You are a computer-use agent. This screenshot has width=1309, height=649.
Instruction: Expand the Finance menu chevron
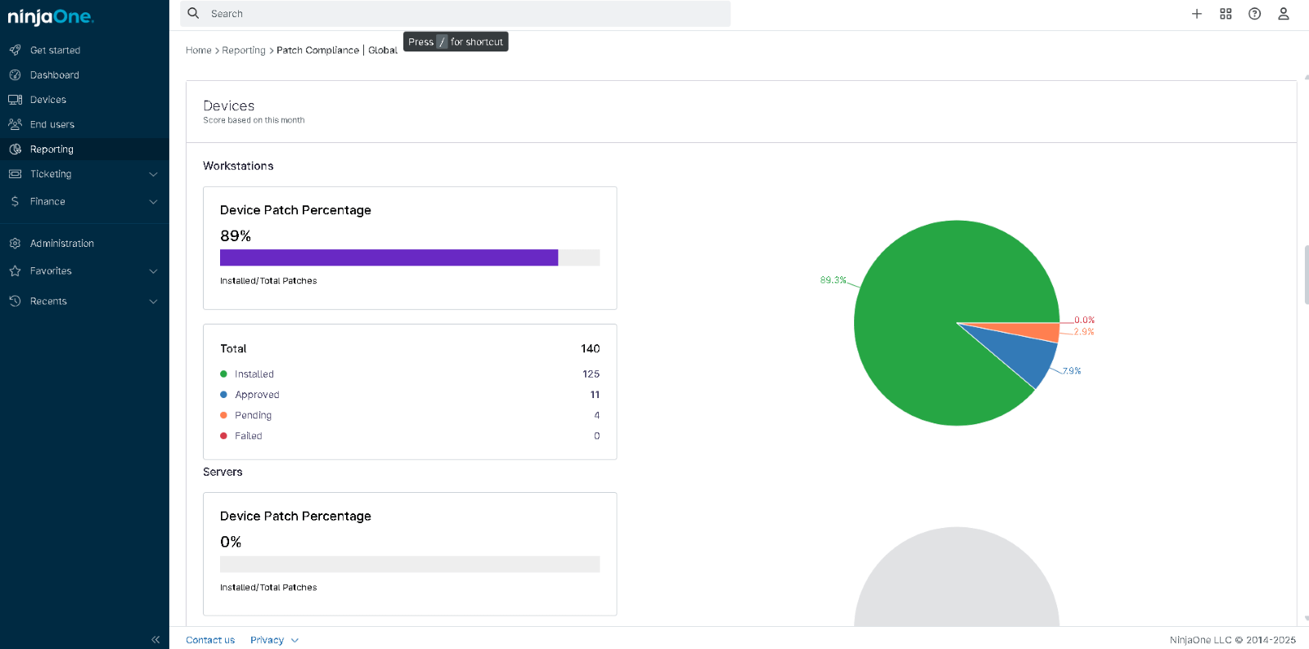153,202
